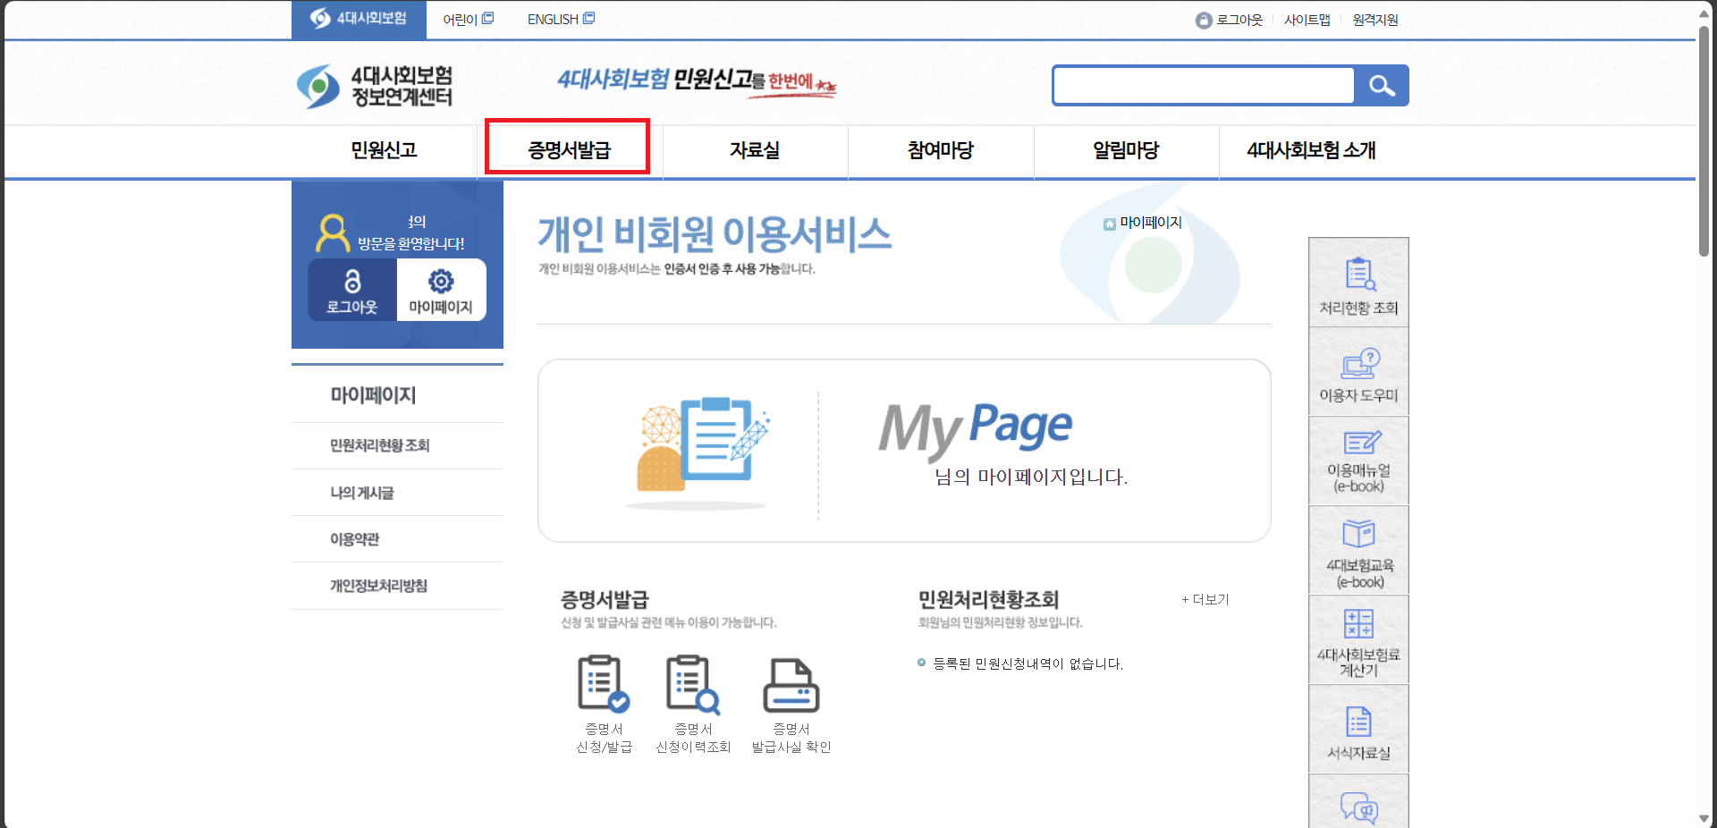Select the 증명서 신청이력조회 magnifier clipboard icon
The width and height of the screenshot is (1717, 828).
coord(693,684)
